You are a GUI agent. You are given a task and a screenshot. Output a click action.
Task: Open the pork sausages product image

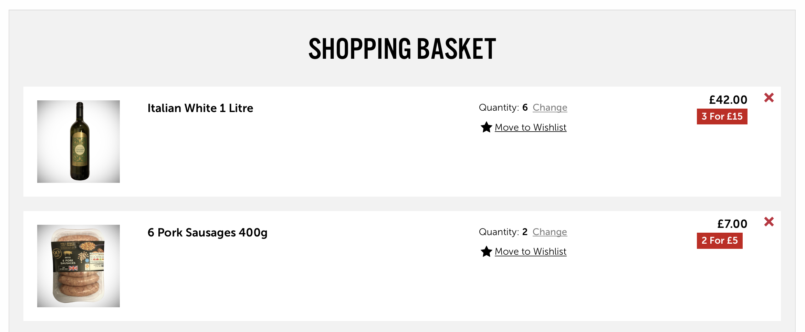point(79,266)
